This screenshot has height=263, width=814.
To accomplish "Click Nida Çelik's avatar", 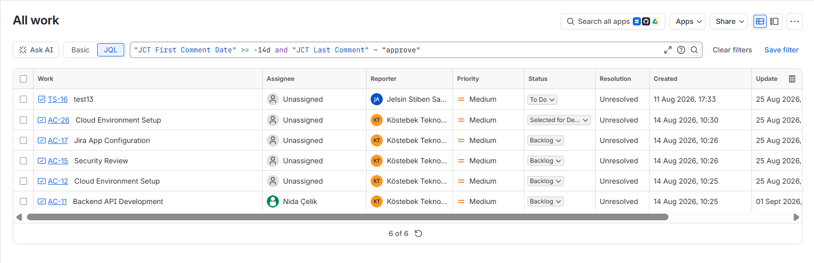I will coord(273,201).
